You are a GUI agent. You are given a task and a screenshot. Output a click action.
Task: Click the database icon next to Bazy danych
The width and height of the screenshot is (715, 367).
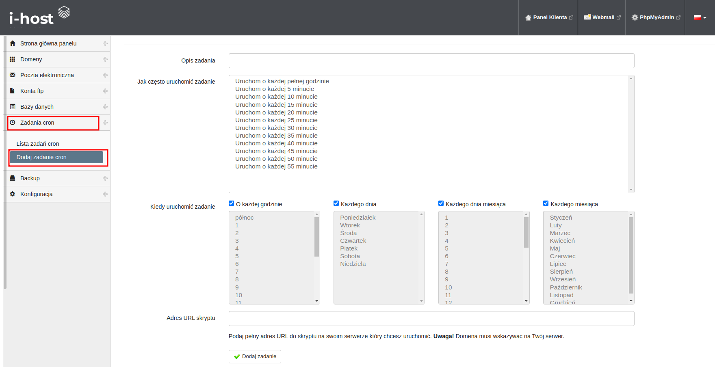pyautogui.click(x=13, y=107)
